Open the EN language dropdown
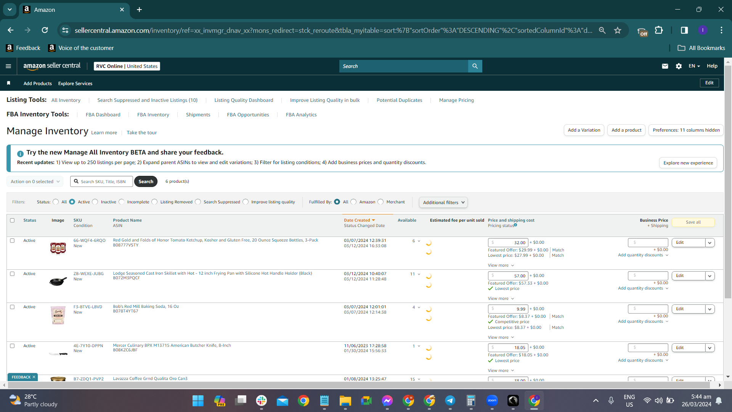The width and height of the screenshot is (732, 412). coord(694,66)
